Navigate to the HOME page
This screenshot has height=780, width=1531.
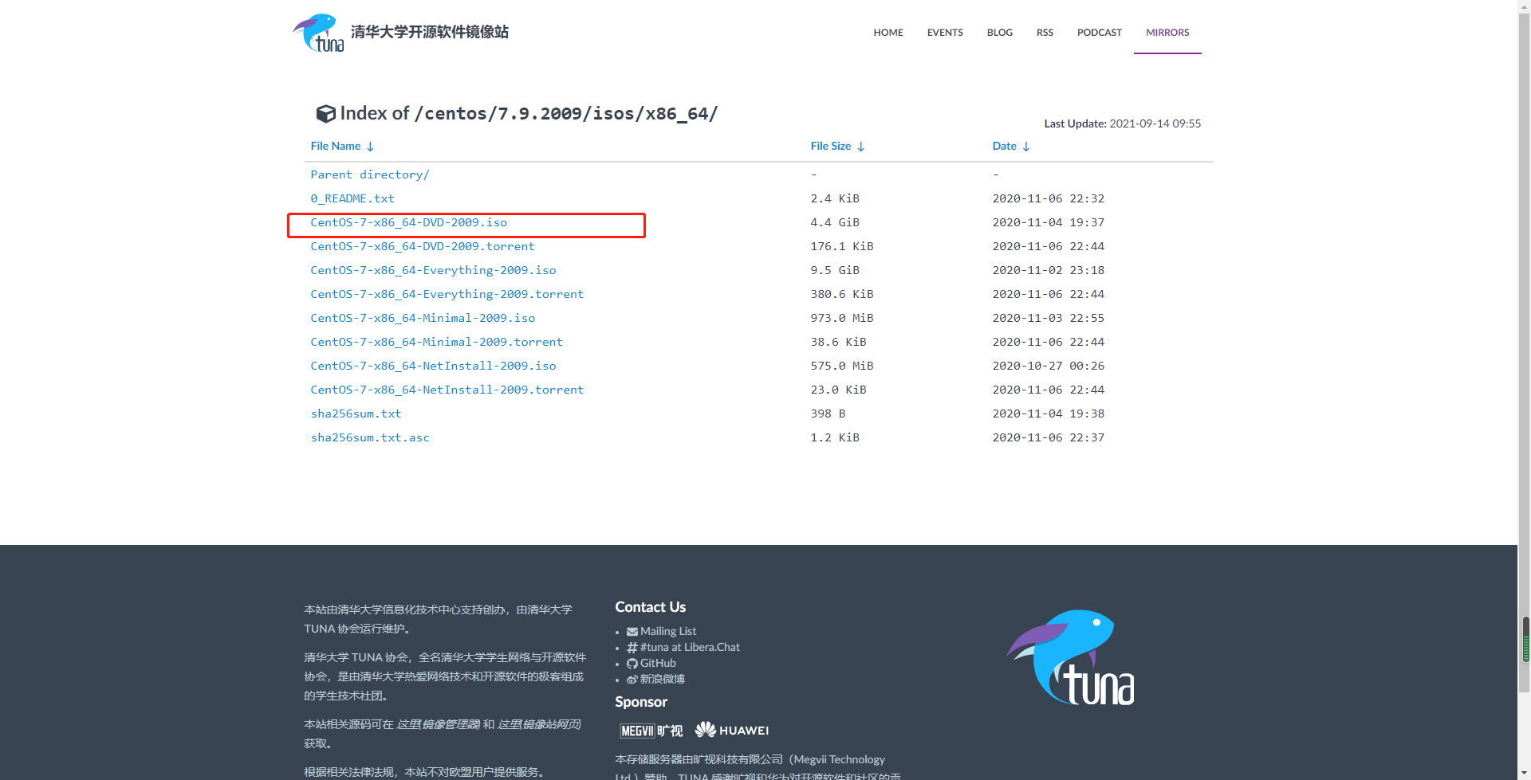[x=888, y=33]
